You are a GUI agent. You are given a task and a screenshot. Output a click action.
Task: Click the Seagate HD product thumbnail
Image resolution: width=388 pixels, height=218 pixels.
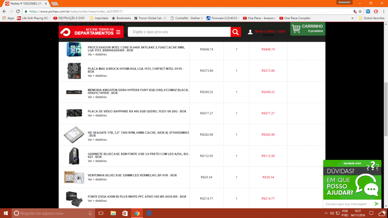74,134
